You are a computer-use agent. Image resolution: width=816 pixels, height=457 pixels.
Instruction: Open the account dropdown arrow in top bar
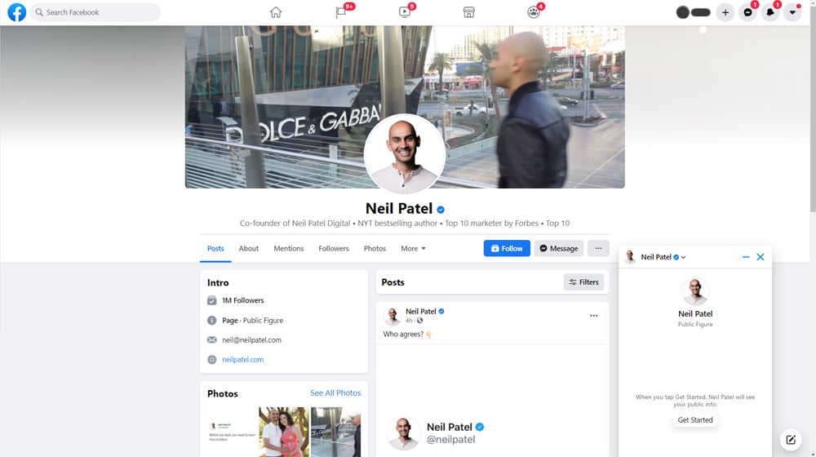pos(792,12)
